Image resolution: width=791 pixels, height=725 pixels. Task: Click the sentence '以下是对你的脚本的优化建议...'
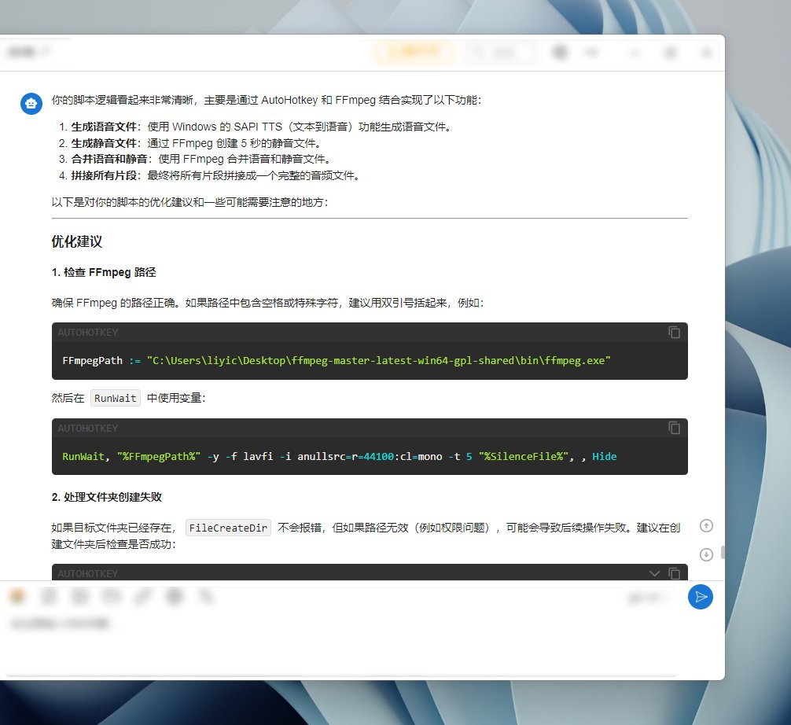pyautogui.click(x=189, y=202)
